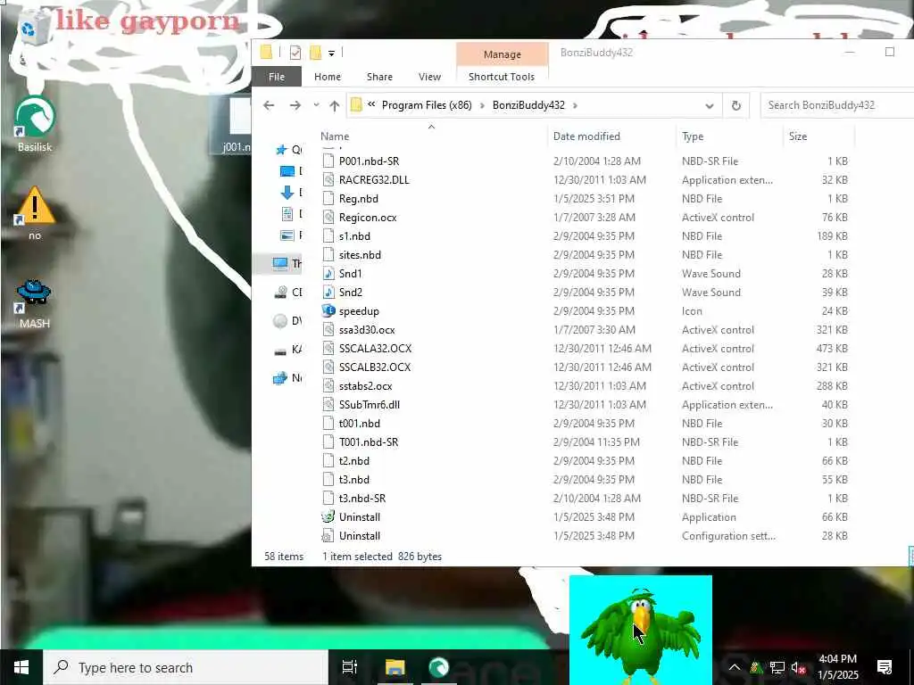Click the New folder quick access icon
This screenshot has height=685, width=914.
[315, 53]
